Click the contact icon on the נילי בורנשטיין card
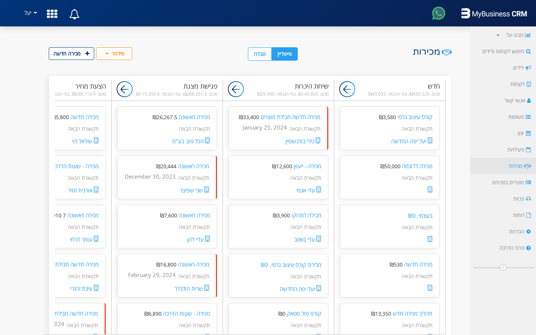The image size is (536, 335). point(318,140)
